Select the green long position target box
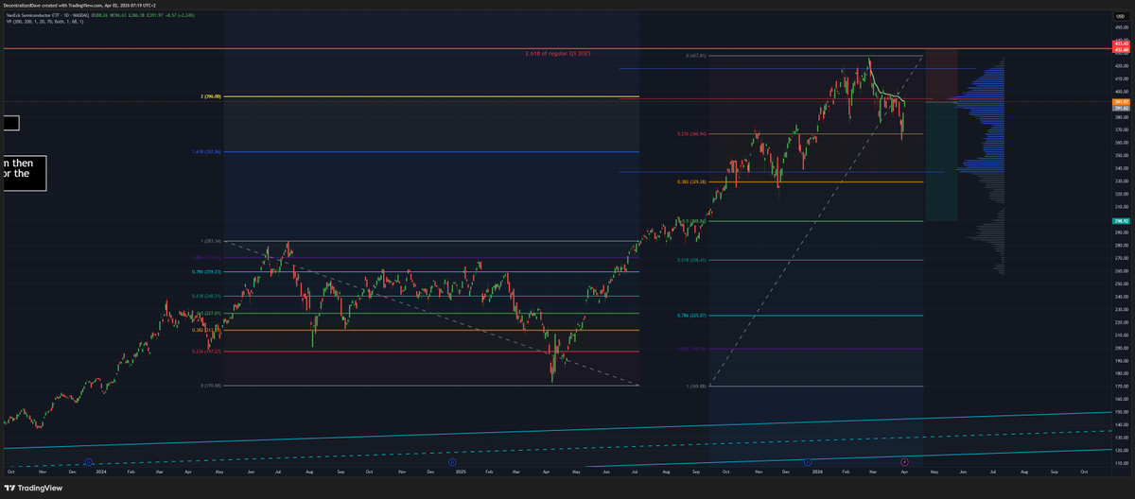1135x499 pixels. 941,161
